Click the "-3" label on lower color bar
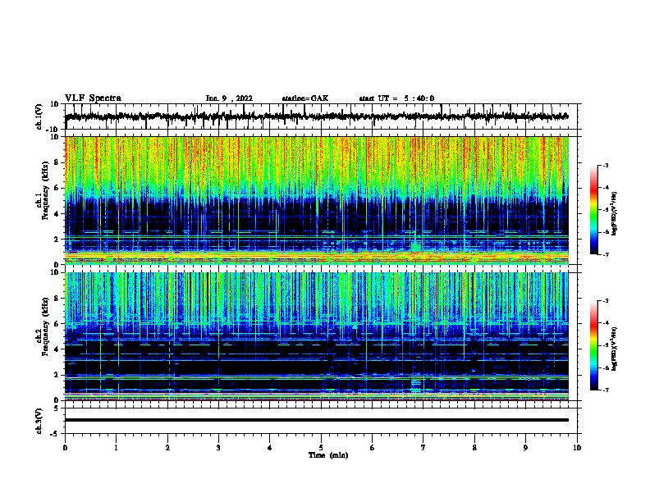 (605, 301)
